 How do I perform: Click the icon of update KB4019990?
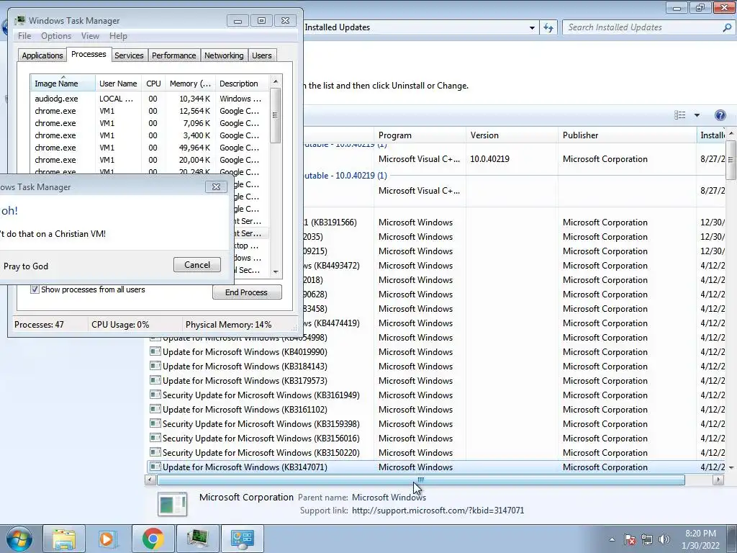[155, 351]
